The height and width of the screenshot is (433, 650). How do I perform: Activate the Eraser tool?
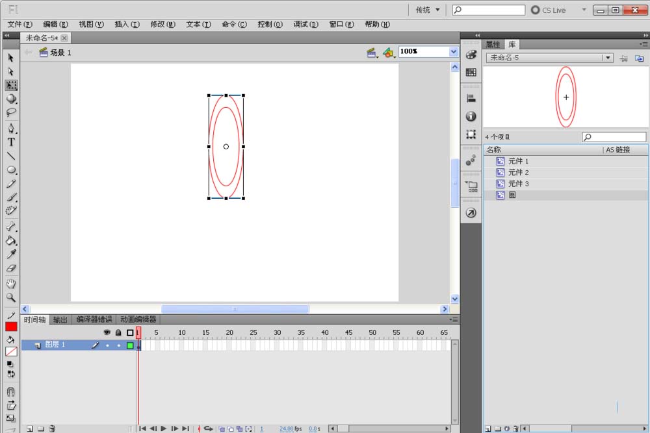click(x=11, y=268)
